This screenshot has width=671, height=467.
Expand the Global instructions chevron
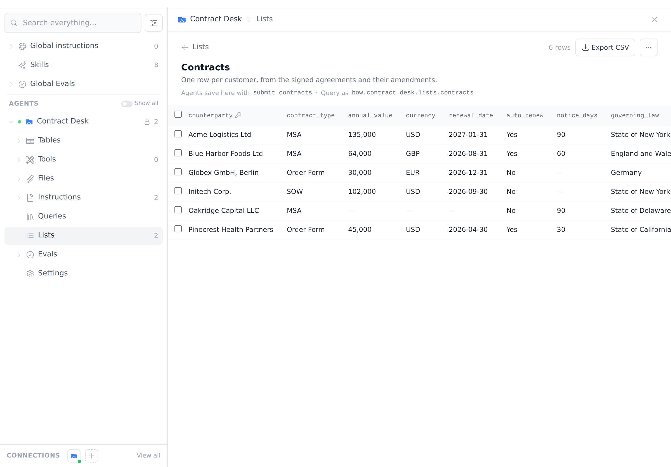pyautogui.click(x=11, y=46)
